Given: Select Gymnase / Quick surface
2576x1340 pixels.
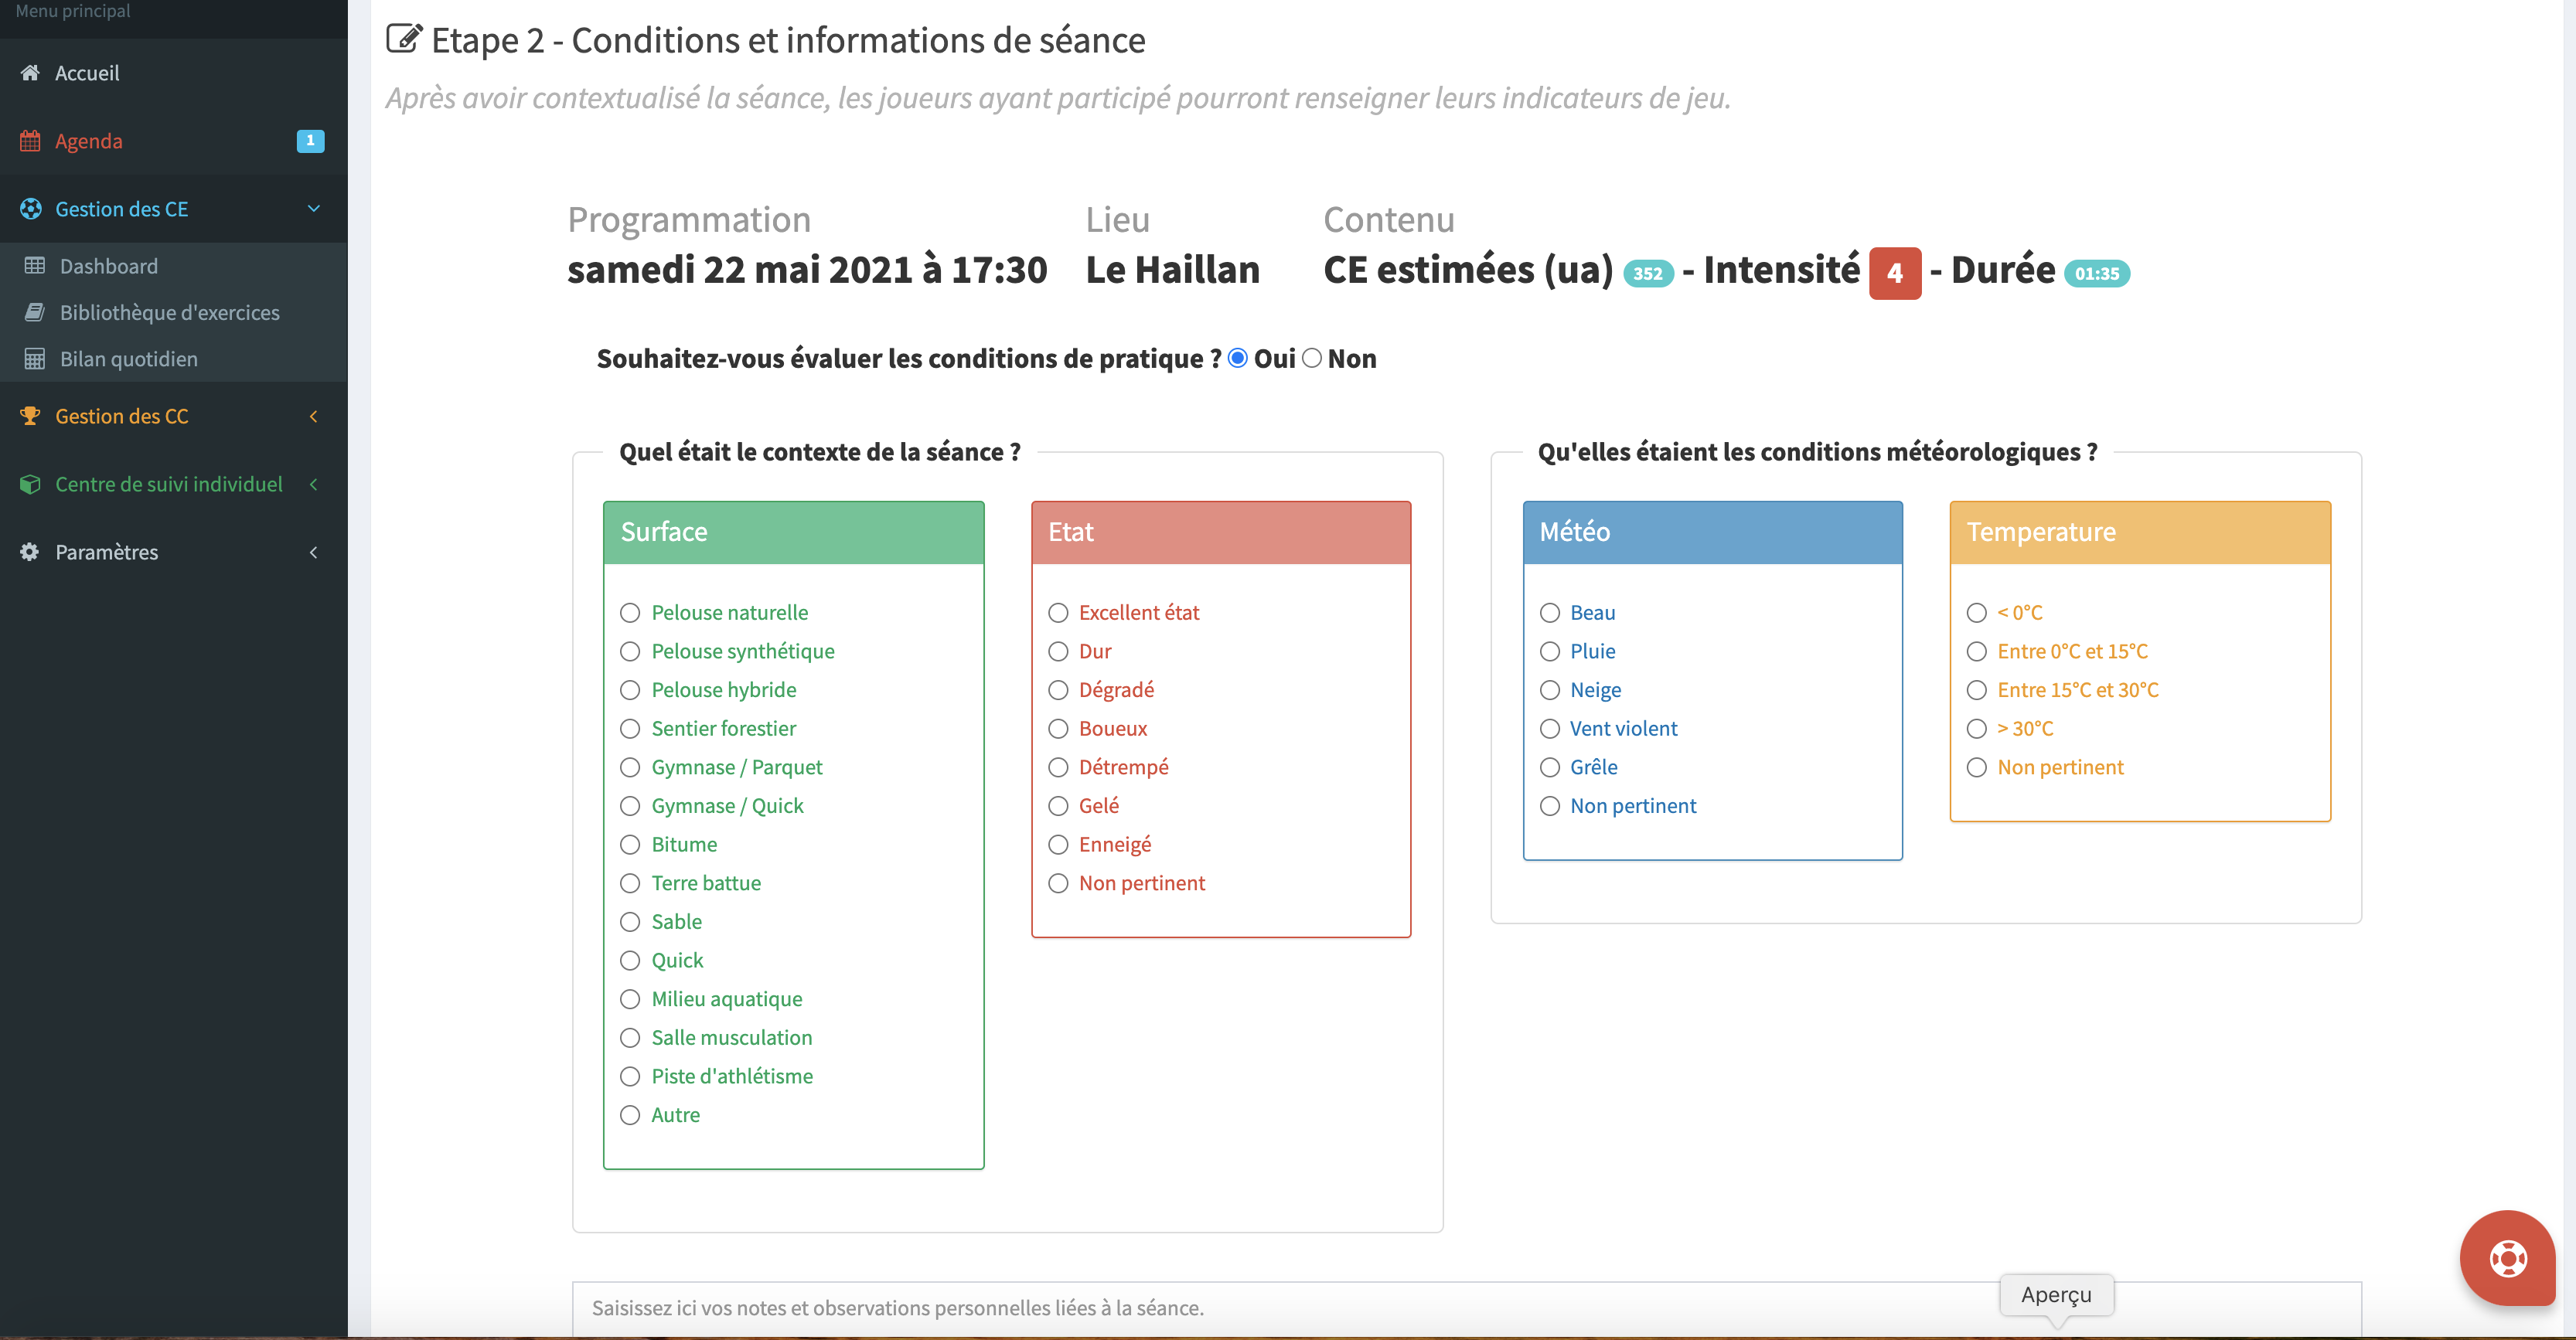Looking at the screenshot, I should (630, 807).
